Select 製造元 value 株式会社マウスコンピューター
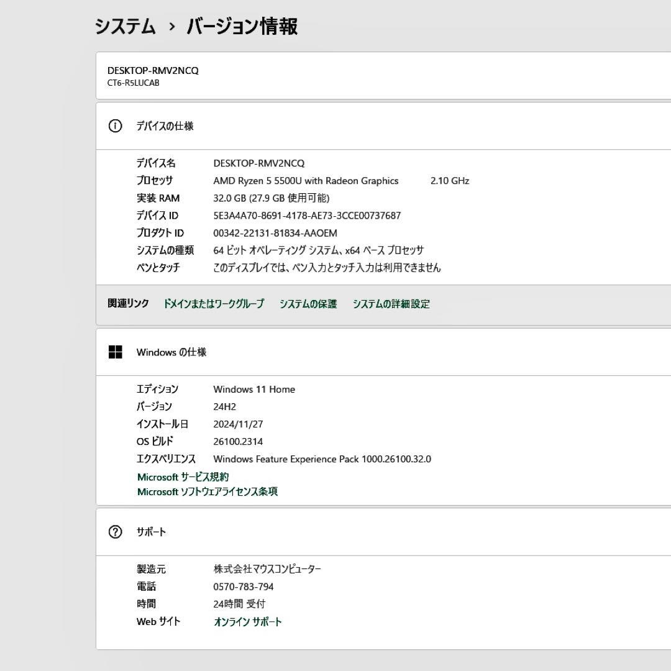 pos(267,569)
